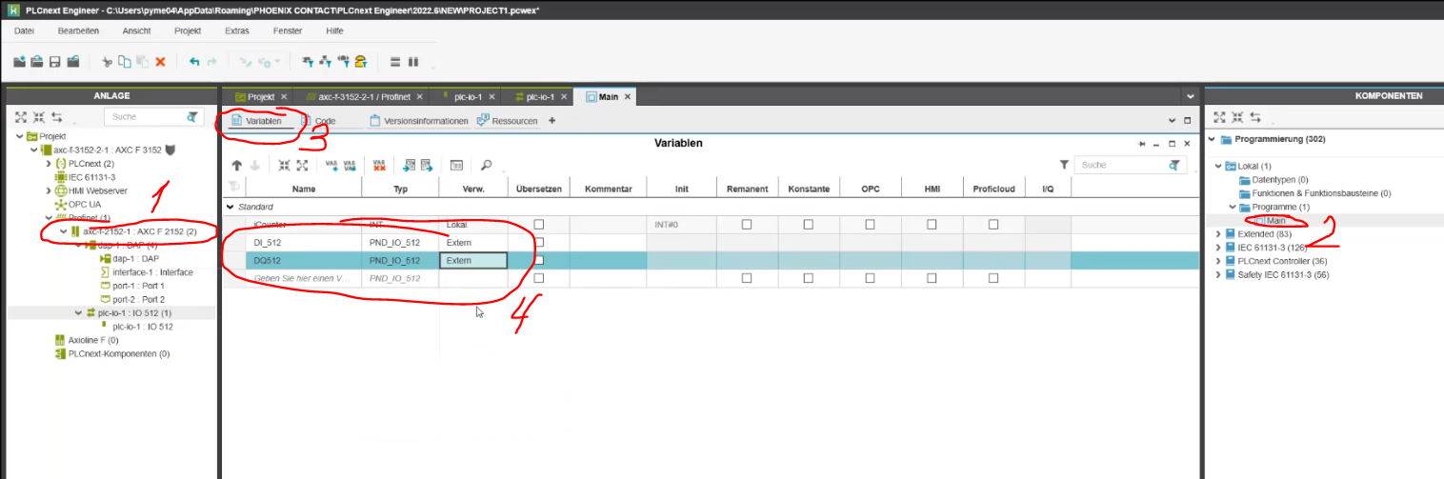
Task: Click collapse-all icon in ANLAGE panel
Action: tap(38, 117)
